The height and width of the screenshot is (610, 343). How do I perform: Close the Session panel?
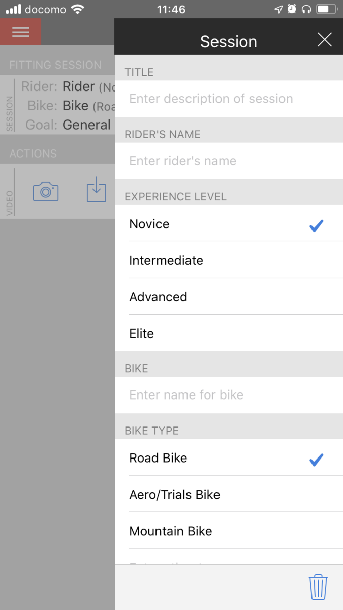click(x=324, y=40)
